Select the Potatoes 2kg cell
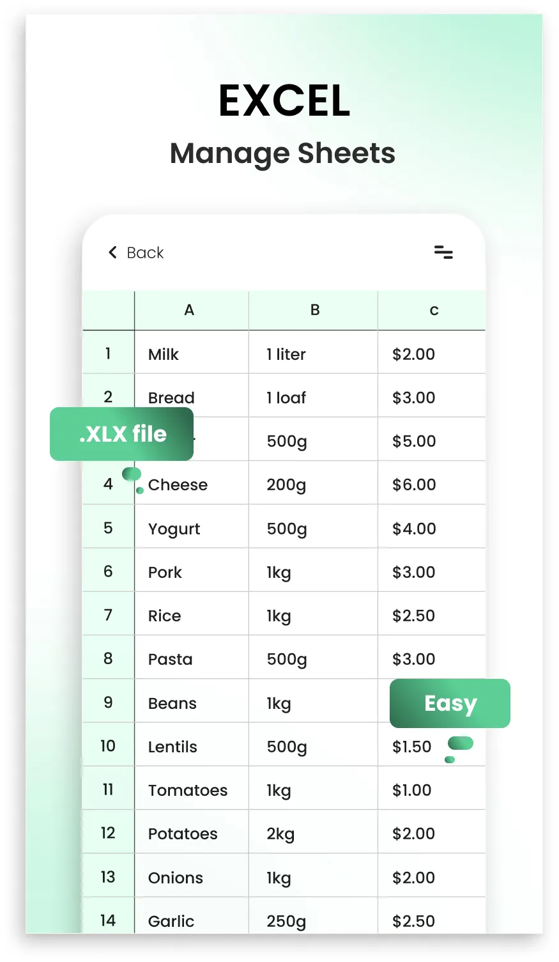This screenshot has height=962, width=559. click(313, 832)
